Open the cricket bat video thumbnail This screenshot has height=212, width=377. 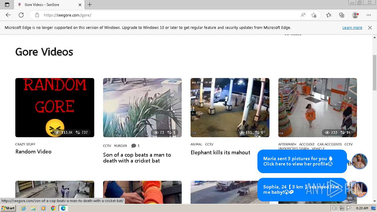pyautogui.click(x=142, y=107)
